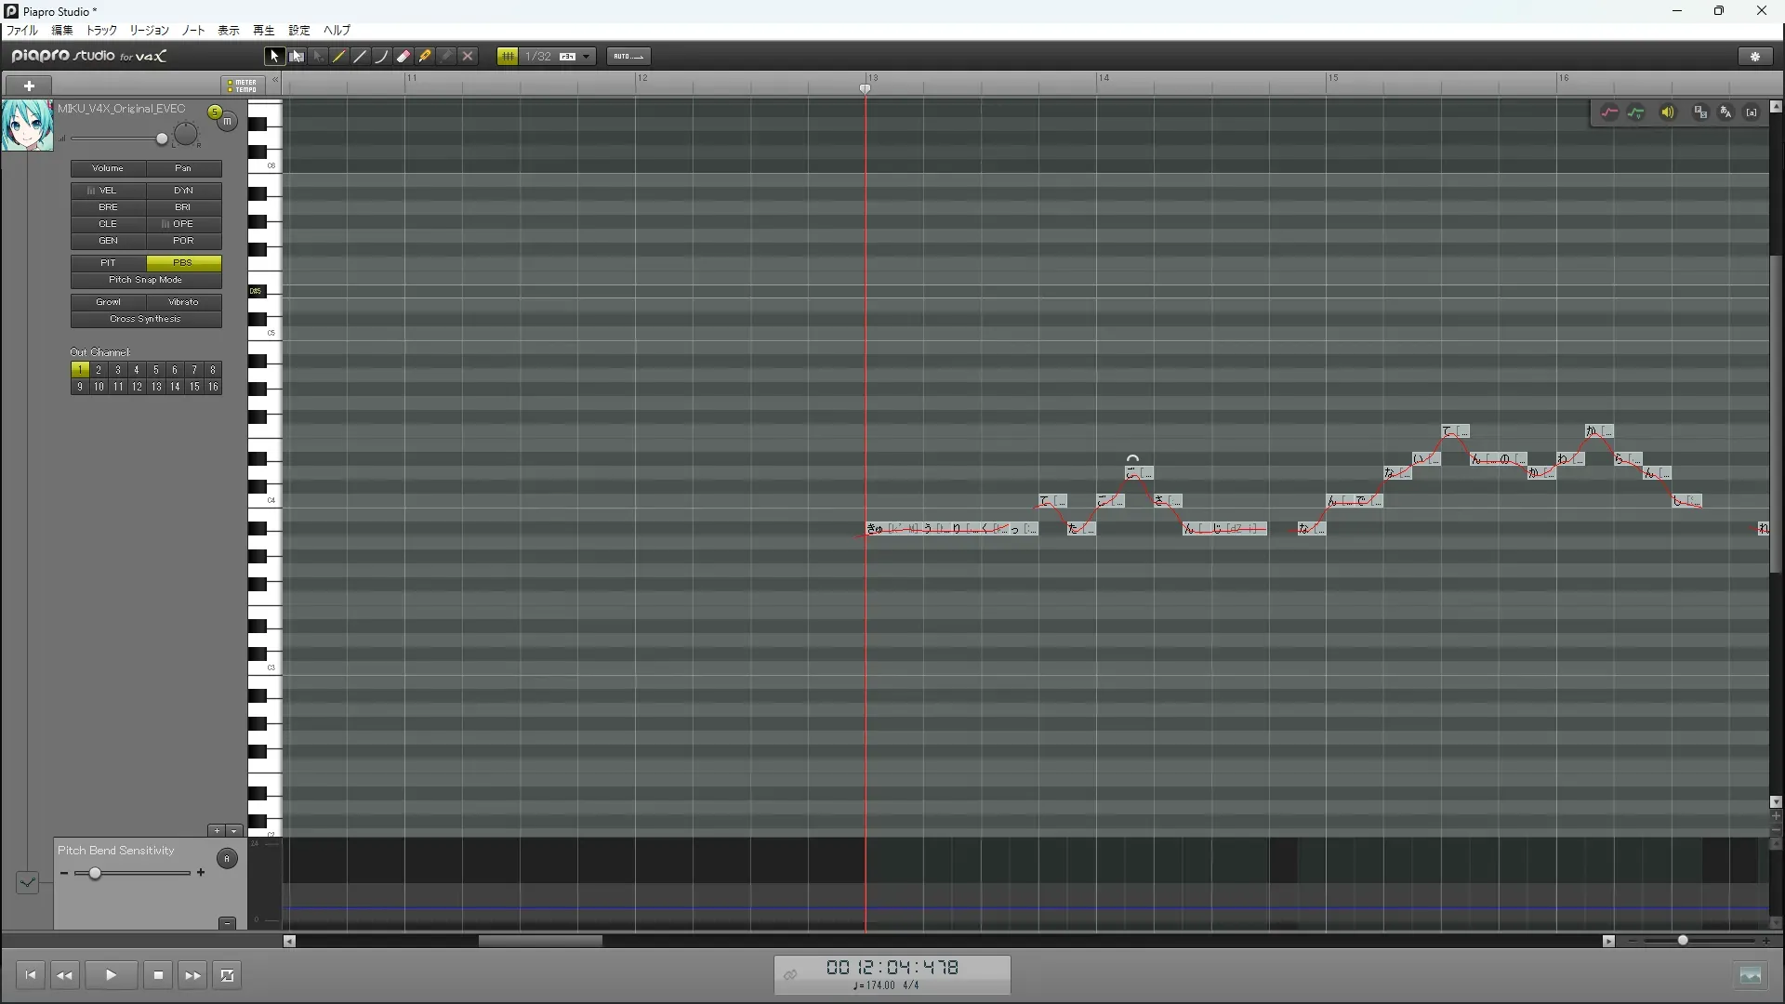Click the Pitch Snap Mode button

coord(146,280)
